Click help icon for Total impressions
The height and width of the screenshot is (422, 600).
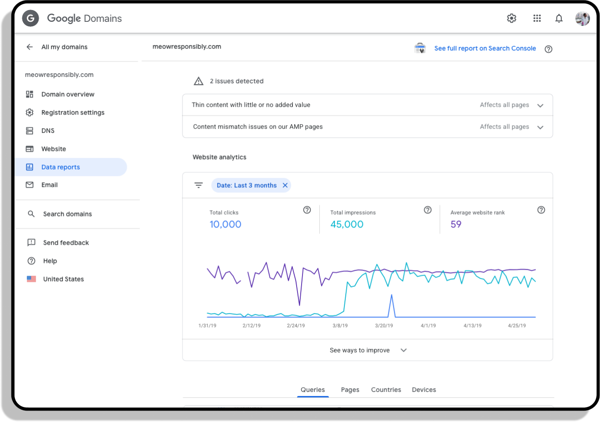(x=428, y=210)
